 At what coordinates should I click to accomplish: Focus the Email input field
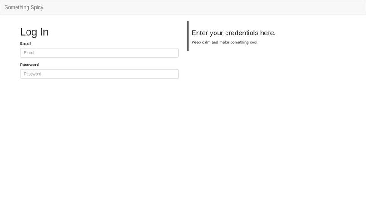point(99,53)
